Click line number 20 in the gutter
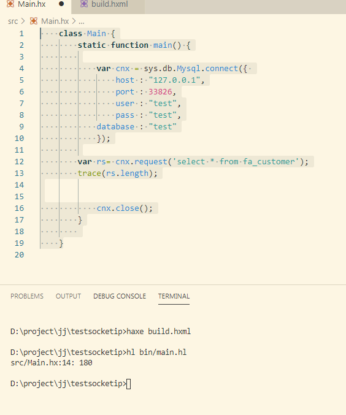The width and height of the screenshot is (346, 415). point(19,255)
